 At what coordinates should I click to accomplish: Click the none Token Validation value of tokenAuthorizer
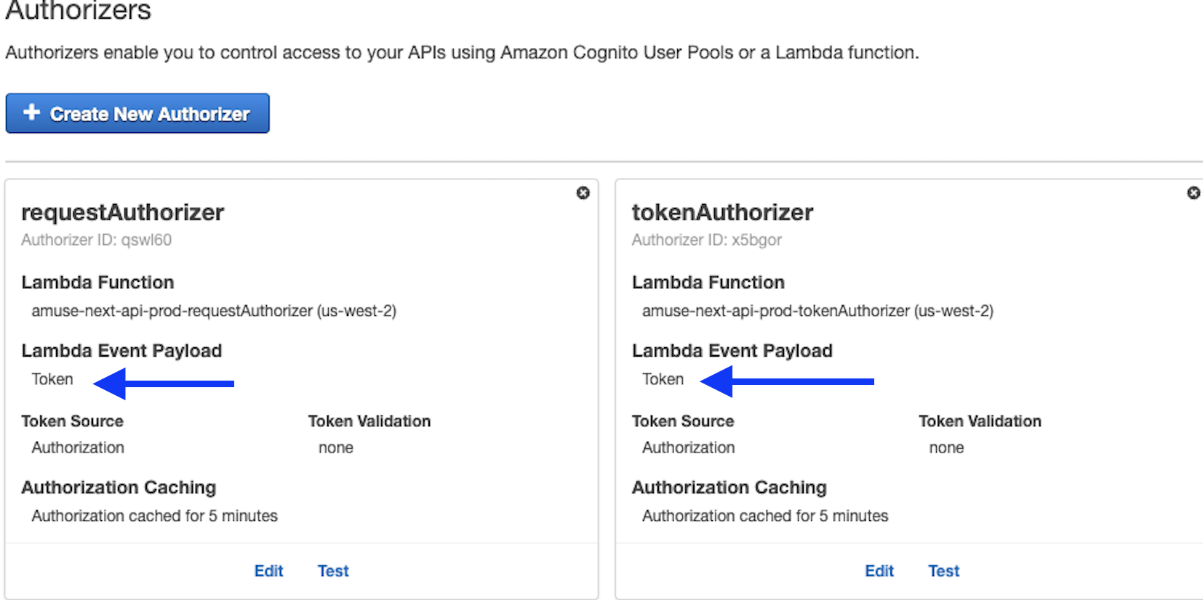[x=946, y=447]
